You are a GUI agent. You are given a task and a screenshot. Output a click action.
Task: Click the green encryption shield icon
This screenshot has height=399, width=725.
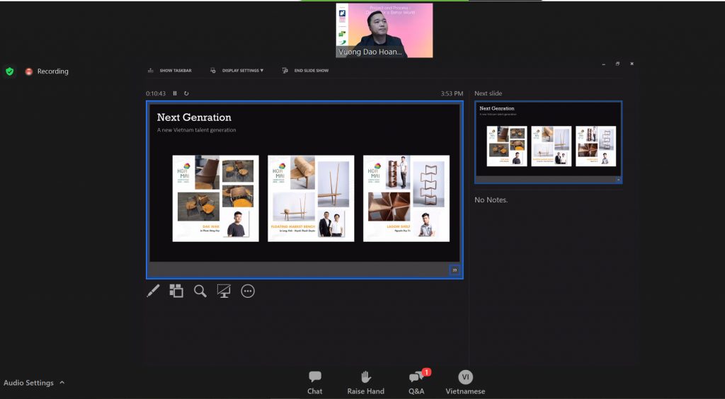pos(10,71)
